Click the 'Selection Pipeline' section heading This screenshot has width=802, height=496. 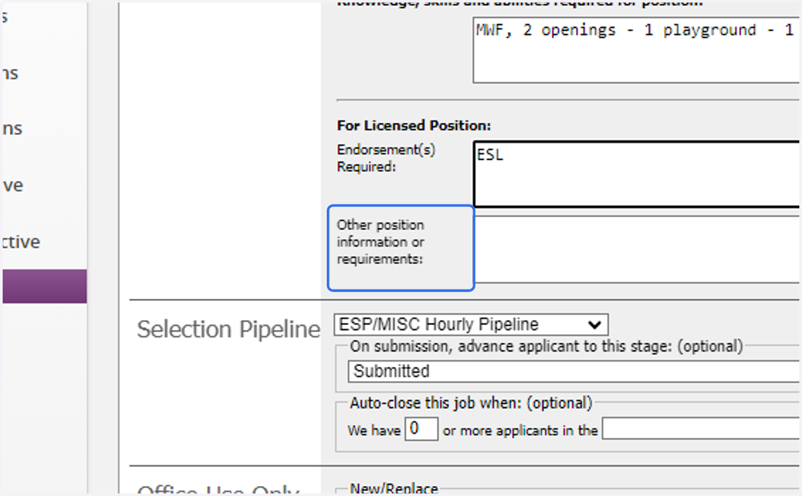tap(229, 330)
